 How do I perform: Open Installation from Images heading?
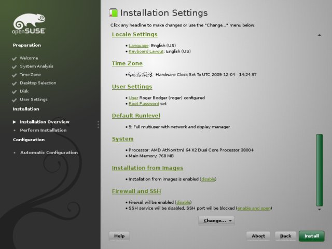pos(147,168)
